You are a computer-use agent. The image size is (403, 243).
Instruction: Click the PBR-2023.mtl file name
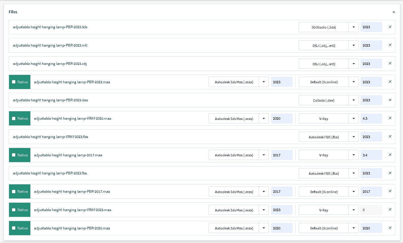(50, 45)
